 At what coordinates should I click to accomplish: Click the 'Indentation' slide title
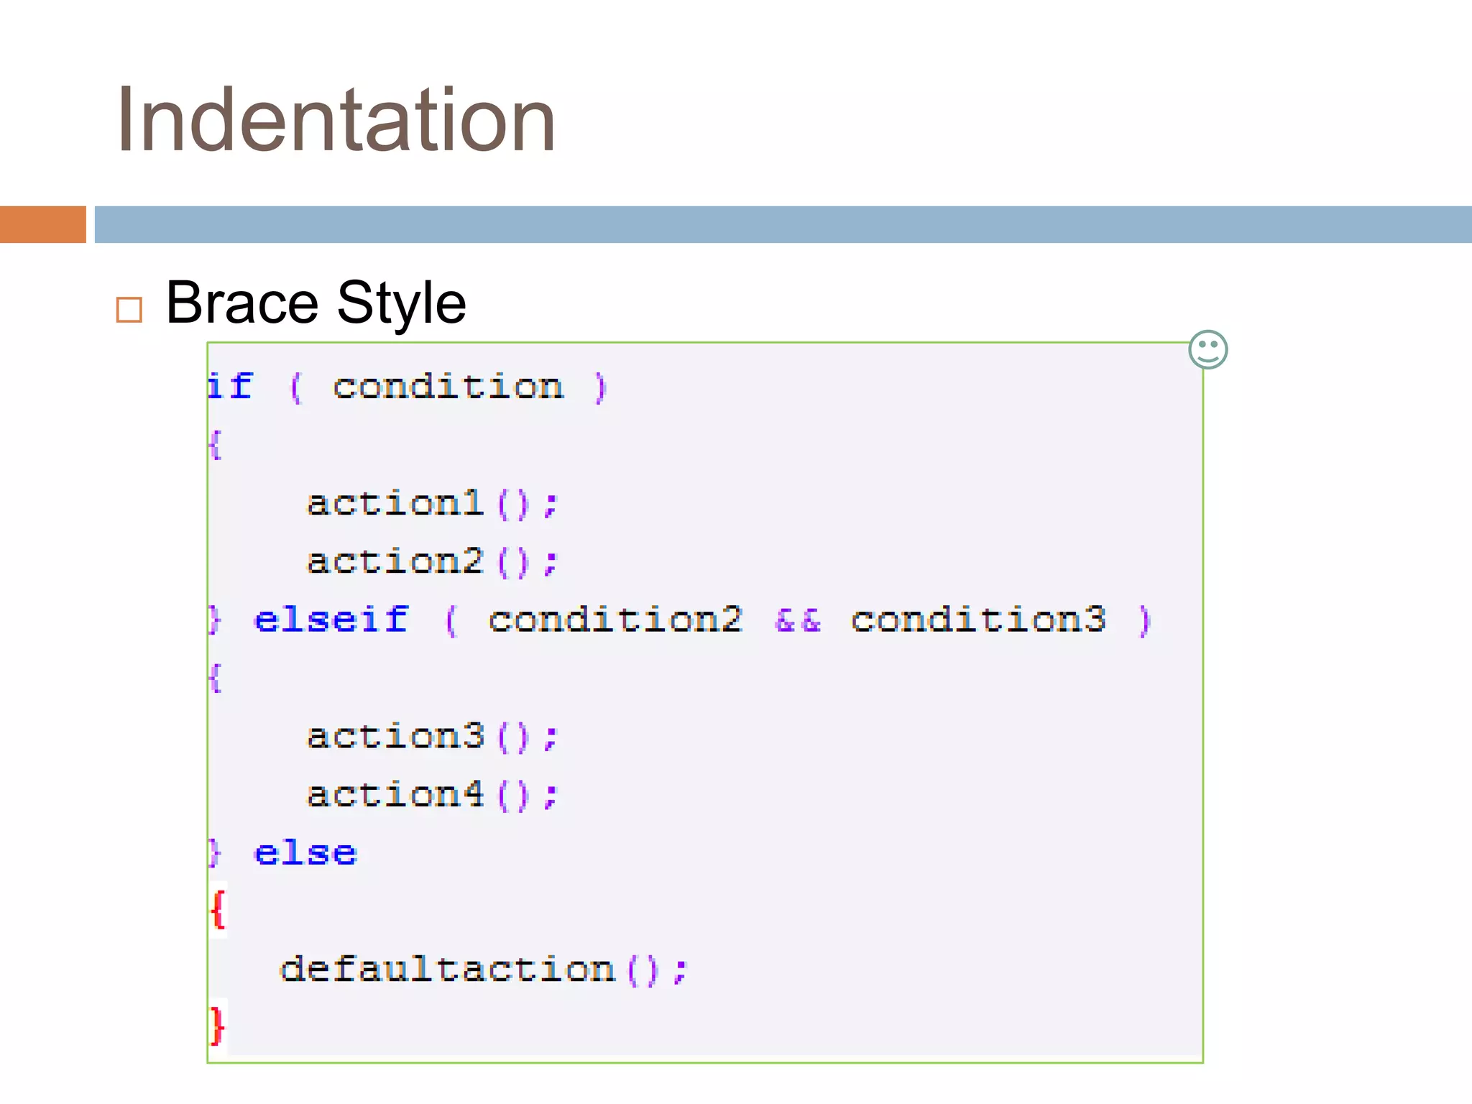click(x=336, y=119)
